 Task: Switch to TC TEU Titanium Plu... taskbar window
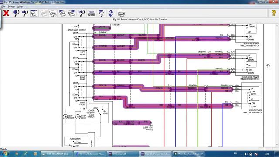(90, 154)
